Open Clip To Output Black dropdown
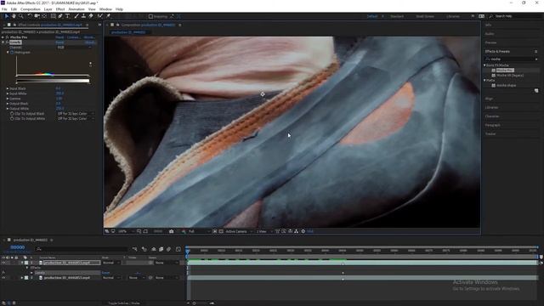This screenshot has width=544, height=306. point(76,113)
